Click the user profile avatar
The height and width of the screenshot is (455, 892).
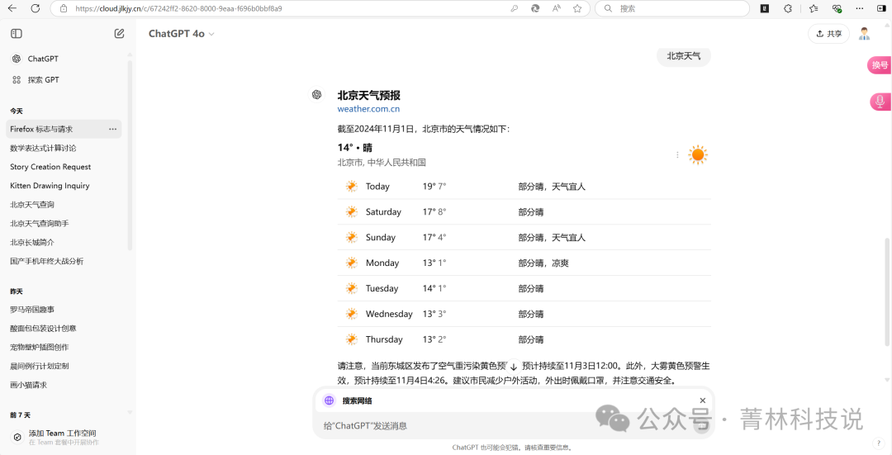864,34
